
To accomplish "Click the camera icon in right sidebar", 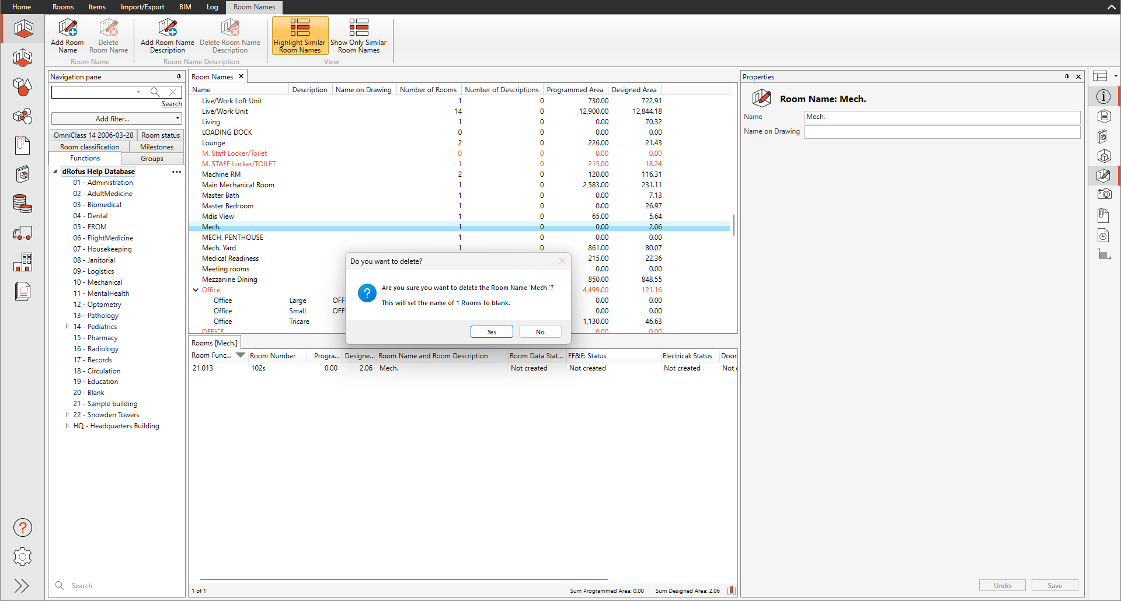I will 1103,194.
